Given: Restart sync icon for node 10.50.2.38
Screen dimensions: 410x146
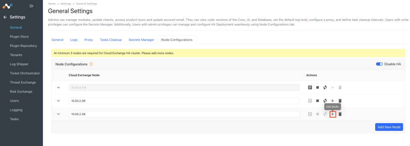Looking at the screenshot, I should (325, 114).
